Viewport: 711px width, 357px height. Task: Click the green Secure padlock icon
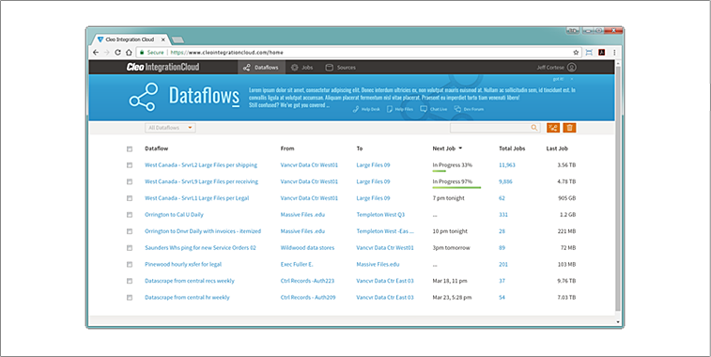[x=142, y=53]
